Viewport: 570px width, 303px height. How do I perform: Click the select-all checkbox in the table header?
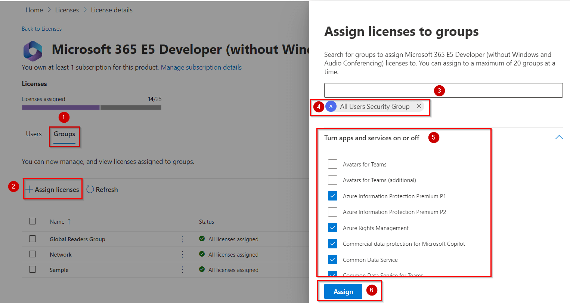32,221
